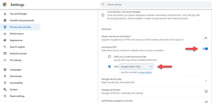
Task: Click the Search engine magnifier icon
Action: click(x=5, y=47)
